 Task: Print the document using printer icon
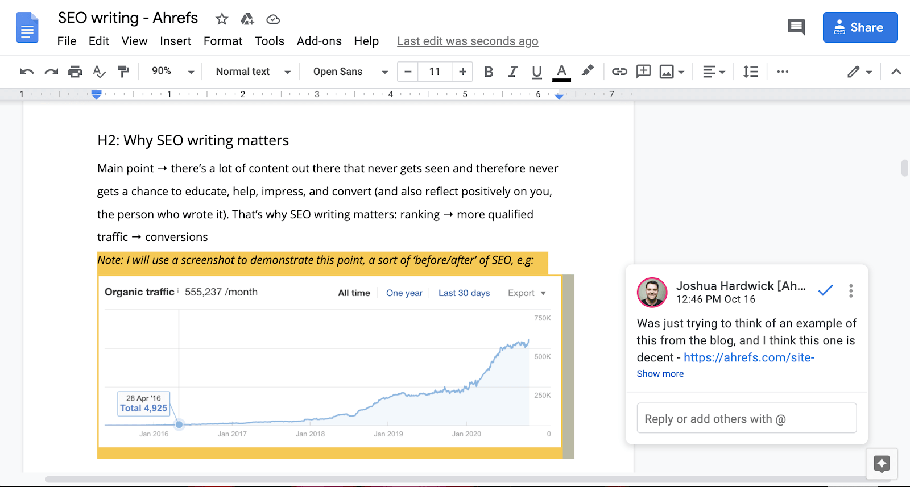click(x=75, y=72)
